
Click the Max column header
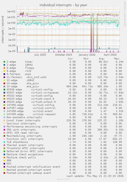point(117,59)
